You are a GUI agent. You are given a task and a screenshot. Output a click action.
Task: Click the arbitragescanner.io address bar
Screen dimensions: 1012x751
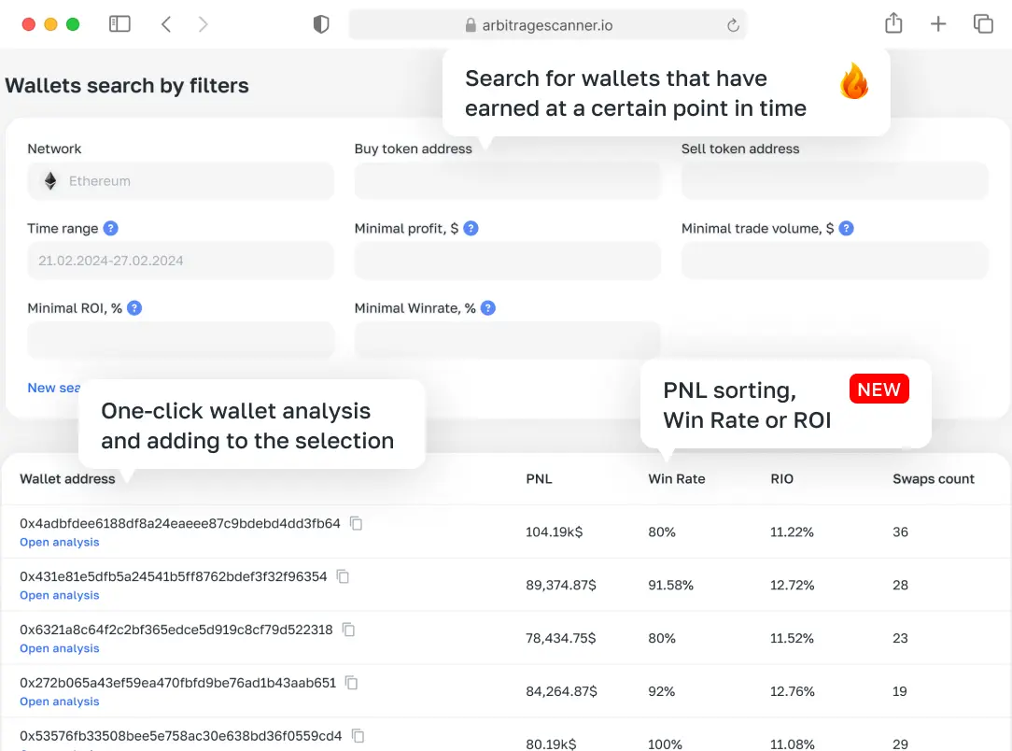click(547, 25)
